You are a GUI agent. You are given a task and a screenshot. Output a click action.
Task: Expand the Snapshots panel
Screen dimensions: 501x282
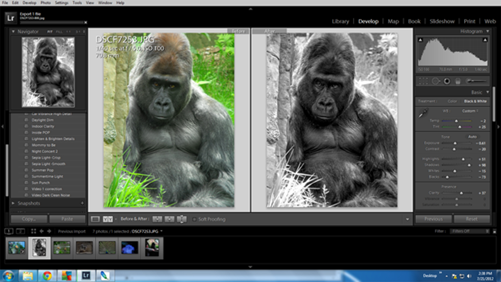click(x=13, y=203)
